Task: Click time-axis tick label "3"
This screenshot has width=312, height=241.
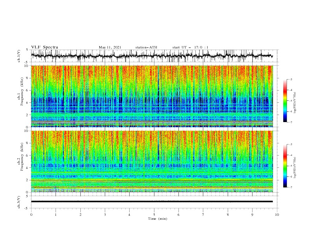Action: pyautogui.click(x=105, y=215)
